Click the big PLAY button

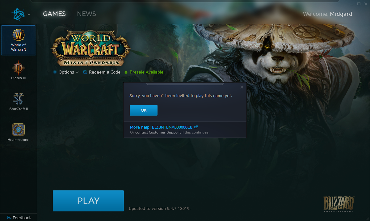88,201
